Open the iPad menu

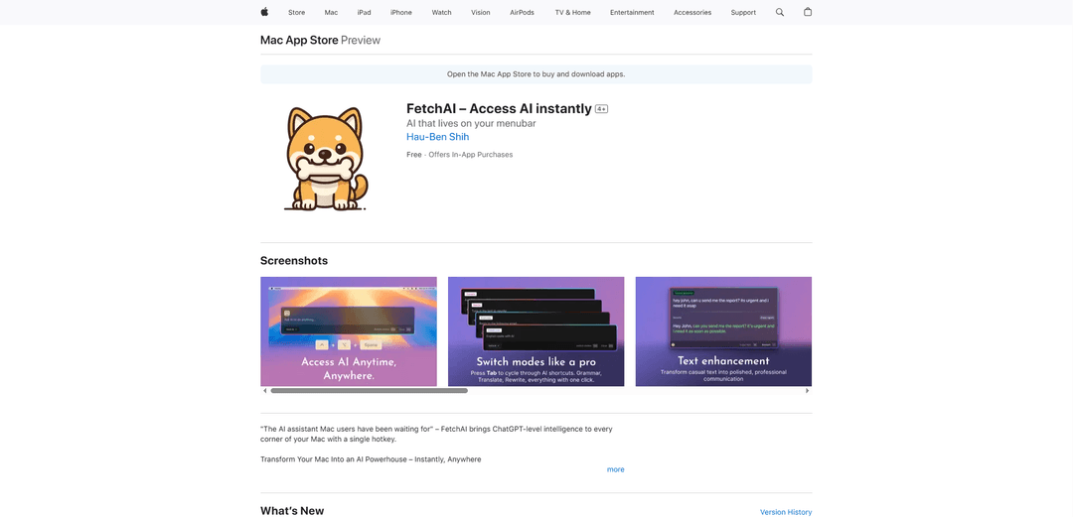[364, 12]
